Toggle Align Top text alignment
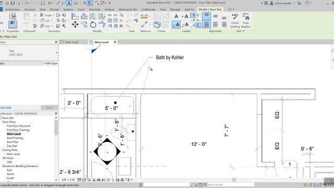This screenshot has height=188, width=334. click(207, 16)
